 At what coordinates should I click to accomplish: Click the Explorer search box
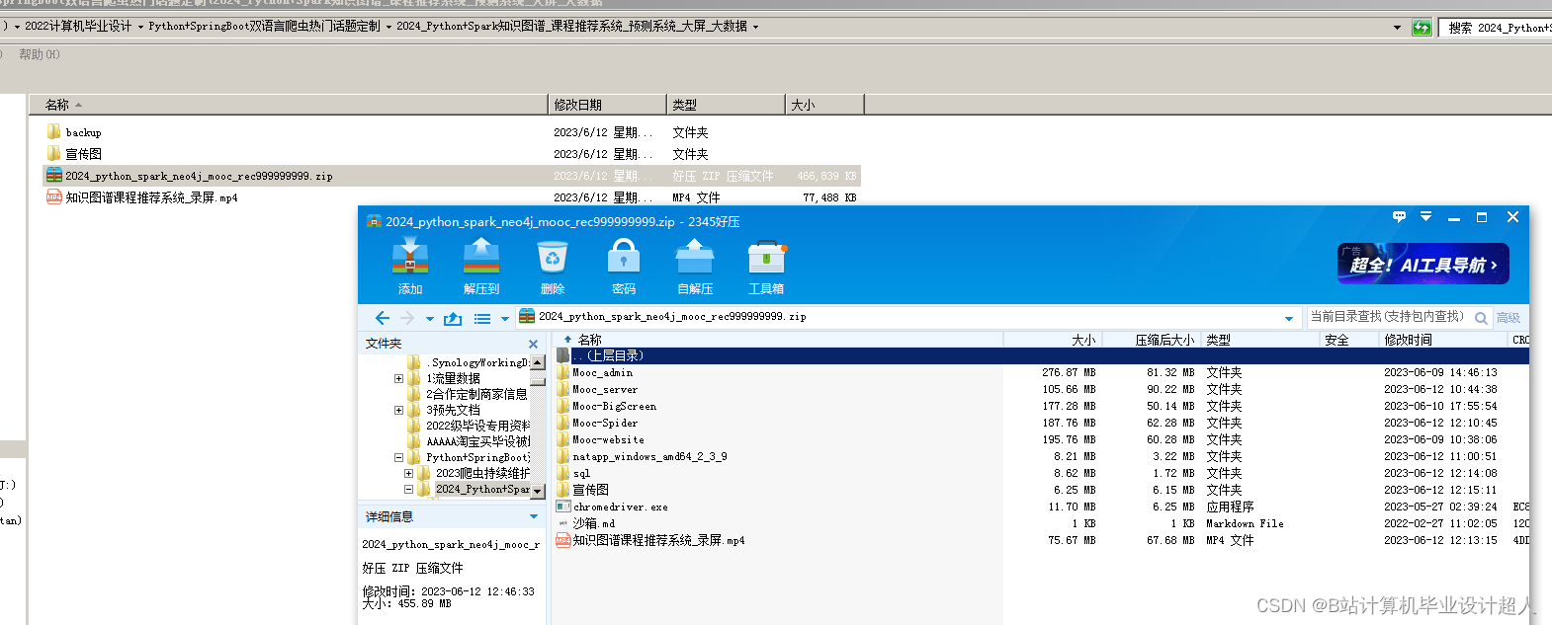coord(1496,28)
